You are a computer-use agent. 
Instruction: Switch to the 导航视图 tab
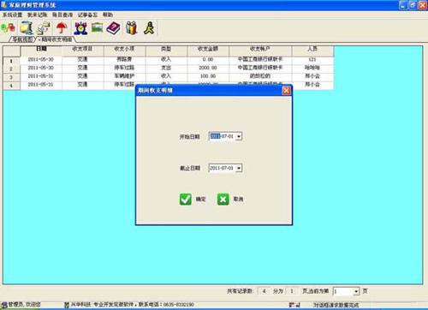[x=22, y=39]
